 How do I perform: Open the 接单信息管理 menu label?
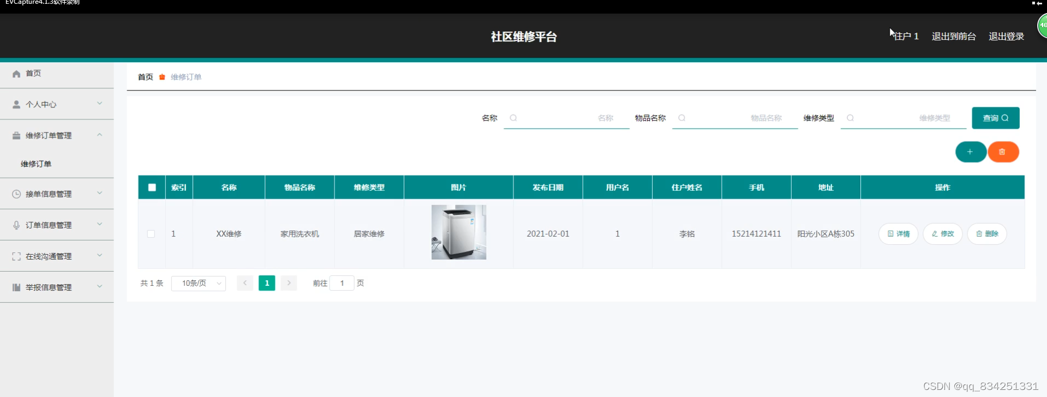click(x=49, y=194)
